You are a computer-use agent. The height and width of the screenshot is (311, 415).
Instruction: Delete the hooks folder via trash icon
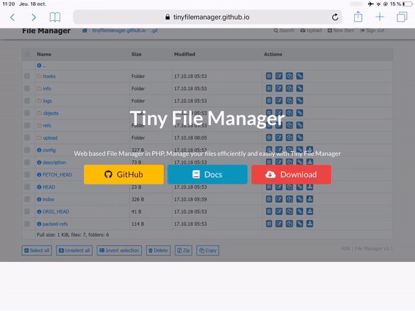tap(269, 76)
